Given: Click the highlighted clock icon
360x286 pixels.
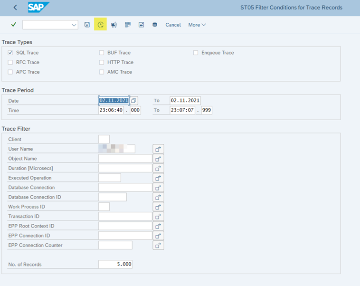Looking at the screenshot, I should [x=100, y=24].
